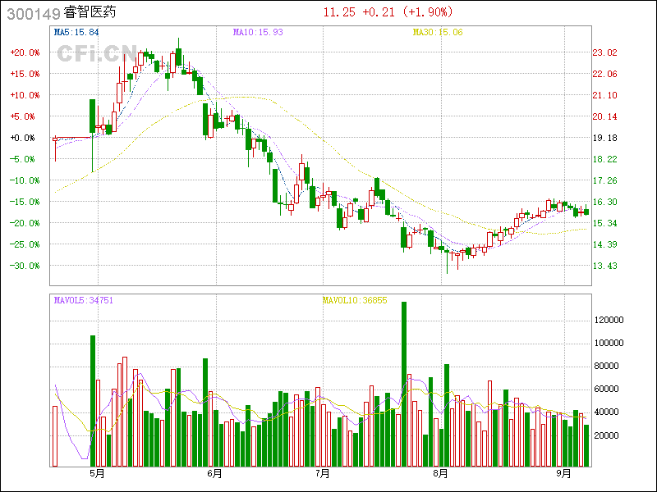Click the MAVOL10:36855 volume label
The width and height of the screenshot is (657, 492).
coord(354,301)
